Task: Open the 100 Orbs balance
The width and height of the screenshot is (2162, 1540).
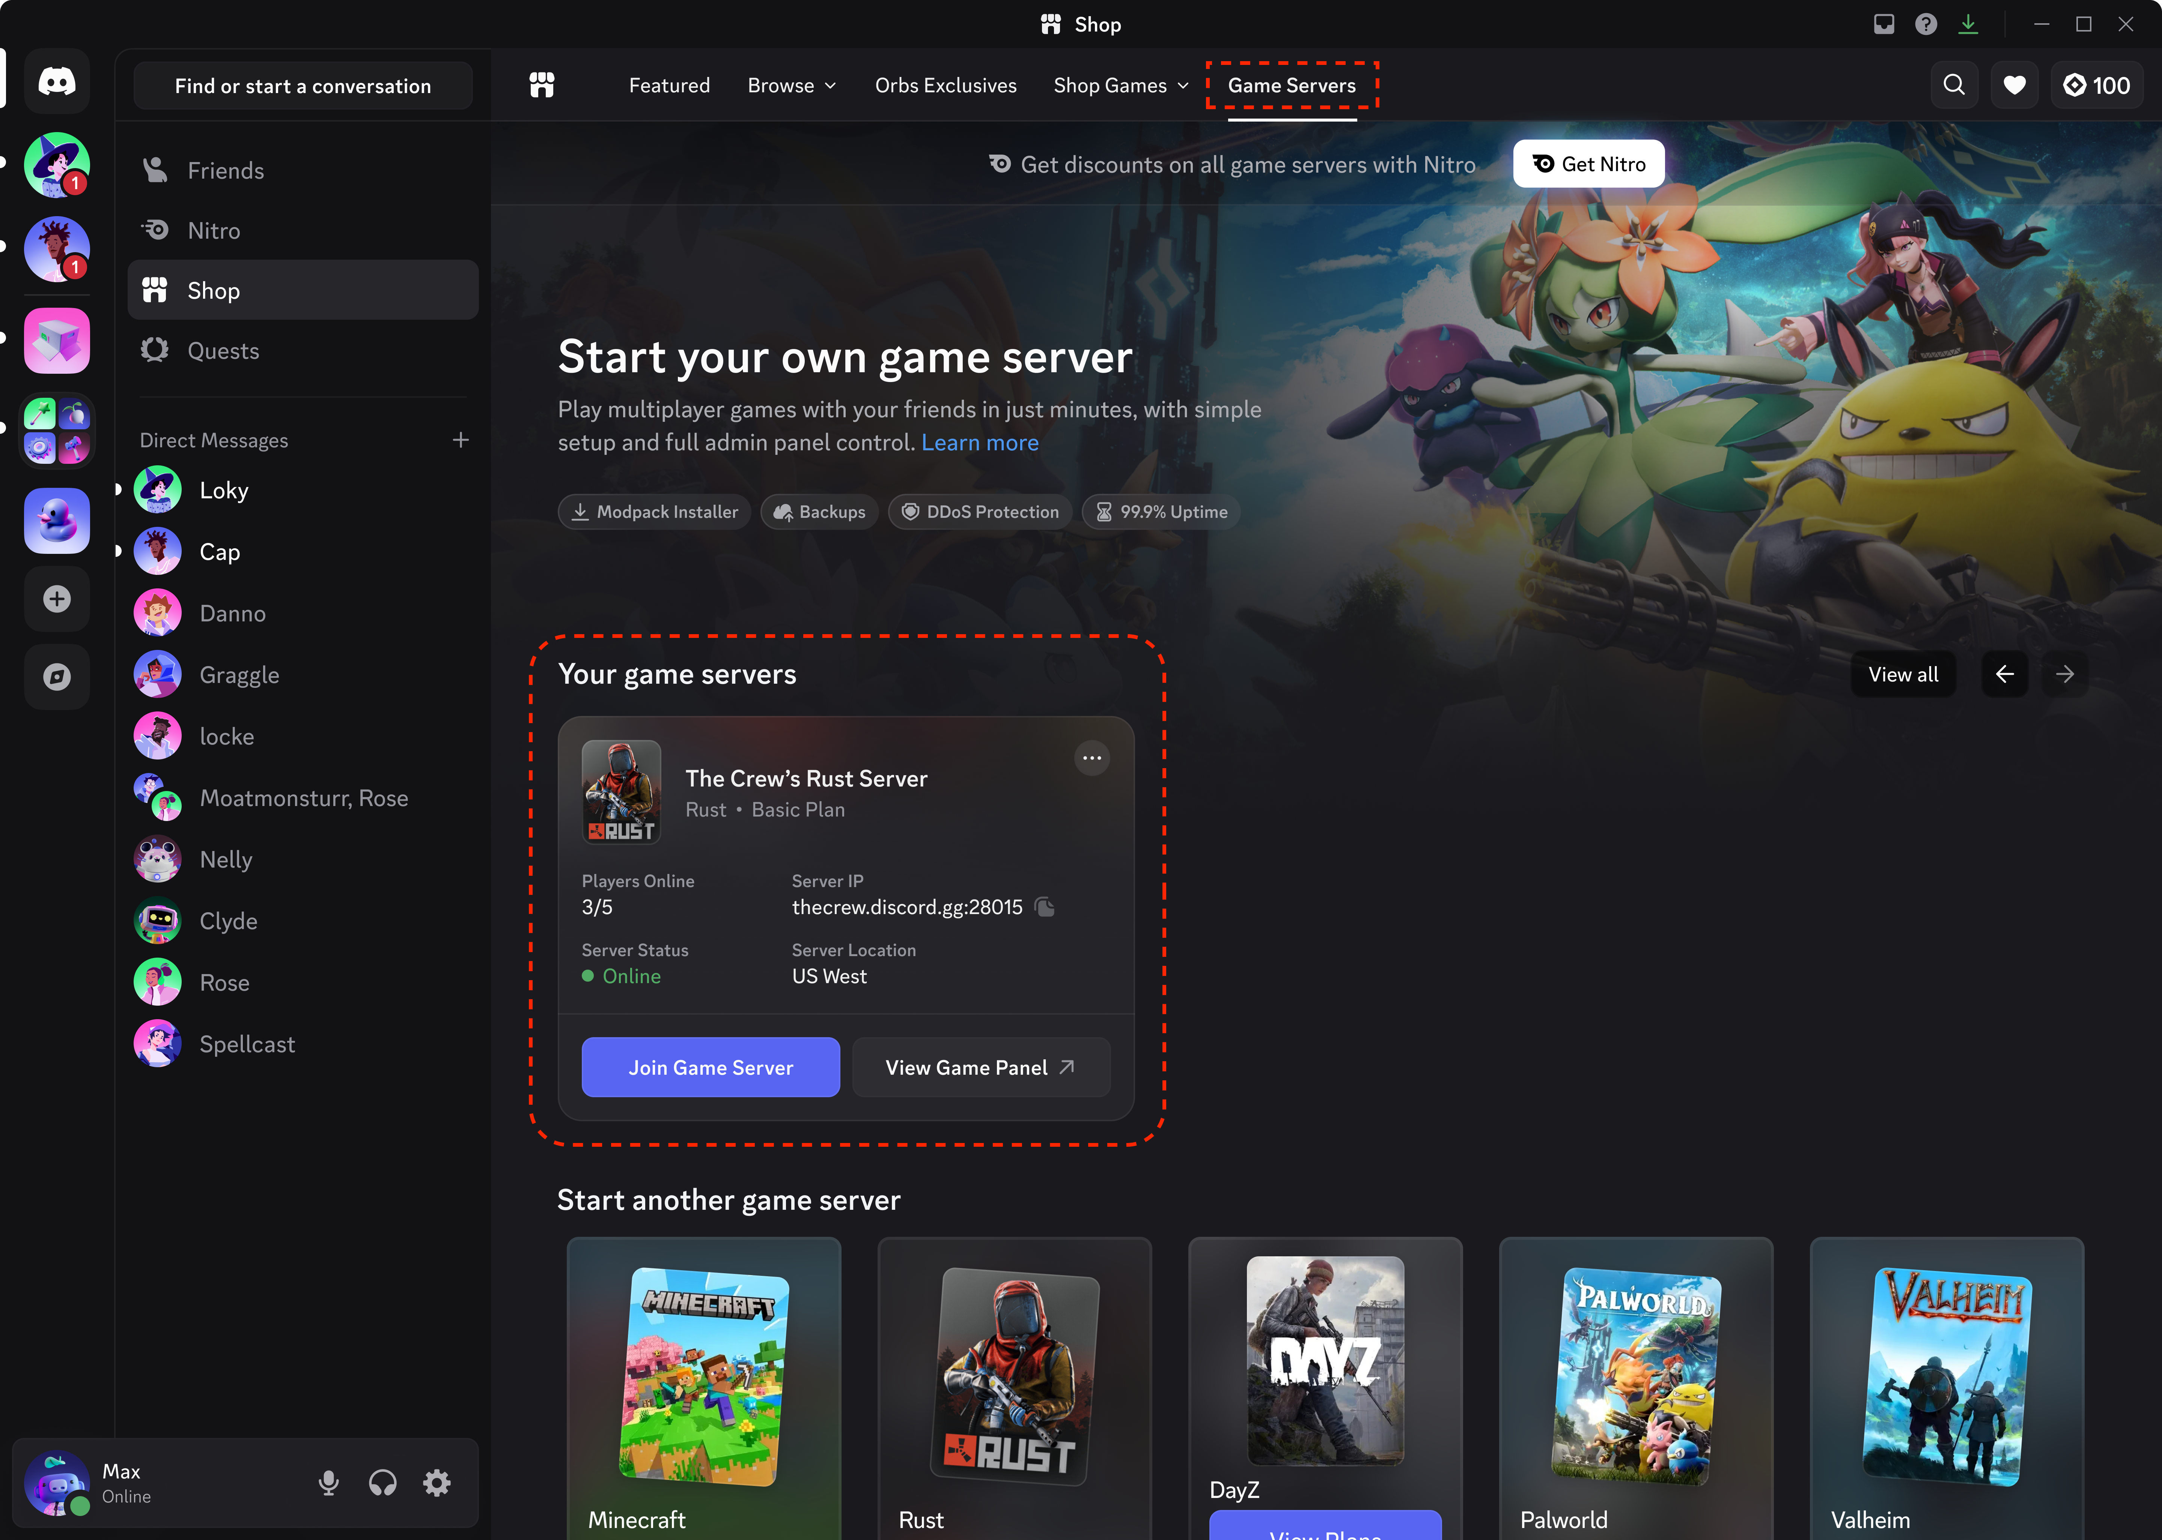Action: tap(2097, 85)
